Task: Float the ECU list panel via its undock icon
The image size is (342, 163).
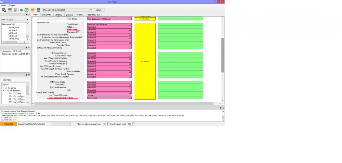Action: (26, 15)
